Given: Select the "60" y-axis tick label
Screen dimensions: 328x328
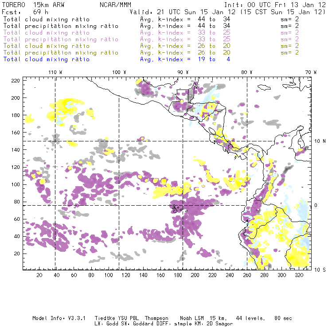Looking at the screenshot, I should (17, 219).
